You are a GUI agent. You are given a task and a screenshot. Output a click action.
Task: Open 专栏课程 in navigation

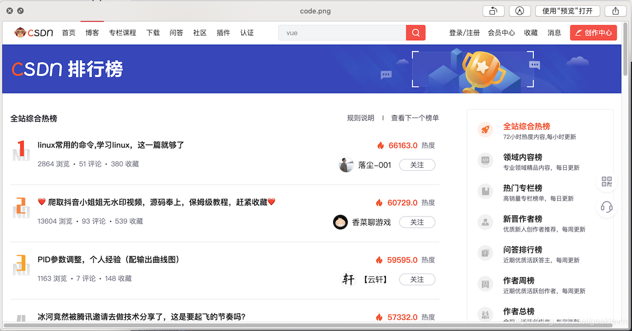123,33
